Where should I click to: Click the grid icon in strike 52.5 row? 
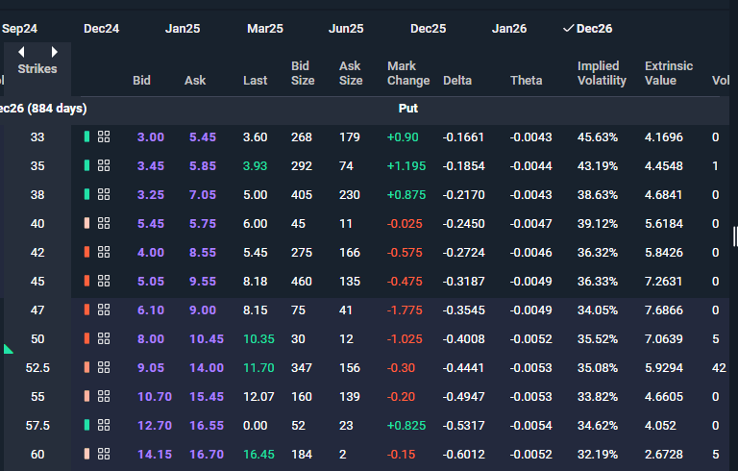coord(104,368)
